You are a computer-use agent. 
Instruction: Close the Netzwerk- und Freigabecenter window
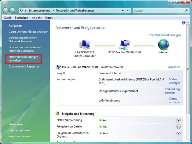click(x=185, y=2)
